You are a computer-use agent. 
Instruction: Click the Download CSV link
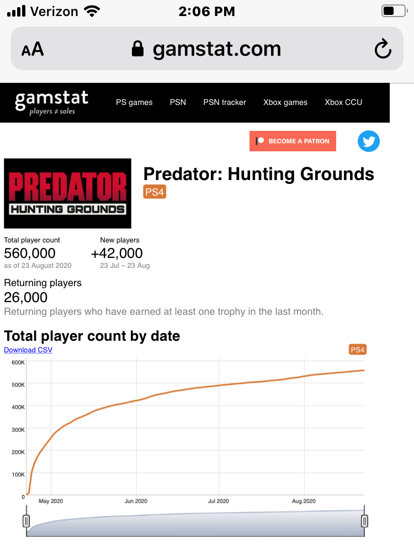[x=28, y=350]
